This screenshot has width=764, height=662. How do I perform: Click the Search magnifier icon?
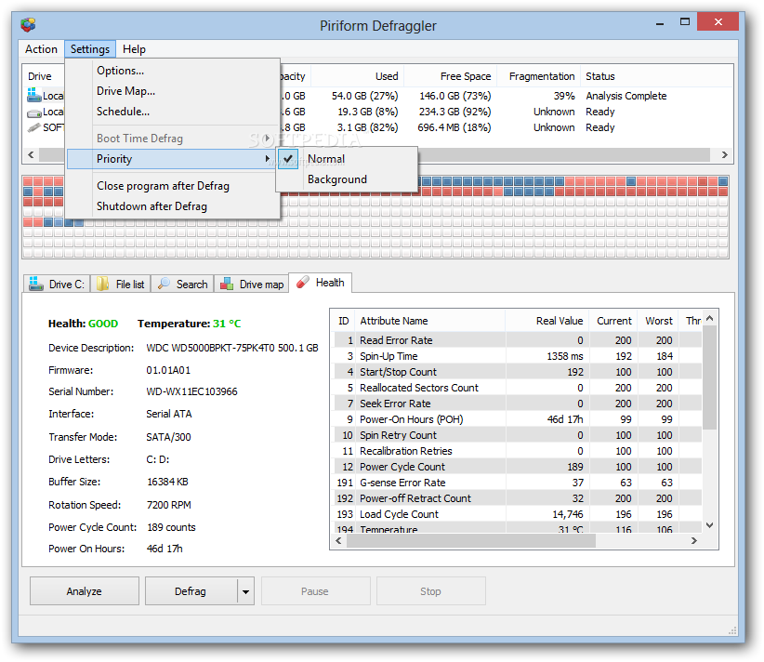tap(165, 284)
